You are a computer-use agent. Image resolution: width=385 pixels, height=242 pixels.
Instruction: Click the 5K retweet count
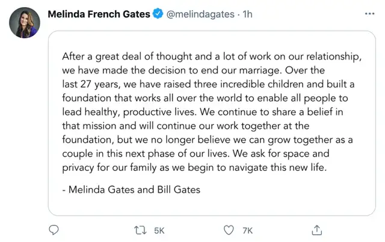(159, 231)
